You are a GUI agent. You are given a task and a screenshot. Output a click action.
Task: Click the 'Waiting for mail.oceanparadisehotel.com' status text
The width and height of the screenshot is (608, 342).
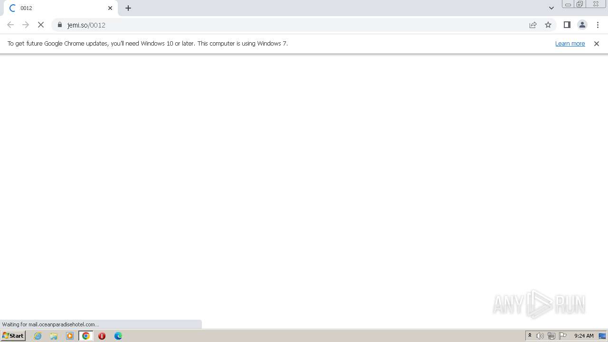pyautogui.click(x=50, y=324)
